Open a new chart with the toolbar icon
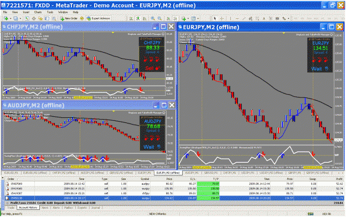The height and width of the screenshot is (217, 346). pos(6,18)
